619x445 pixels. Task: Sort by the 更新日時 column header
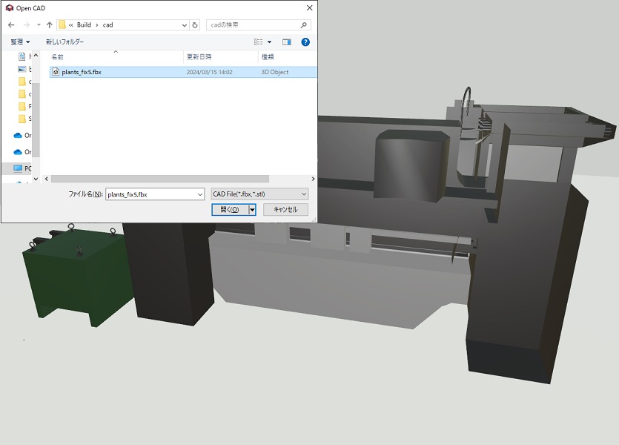199,57
